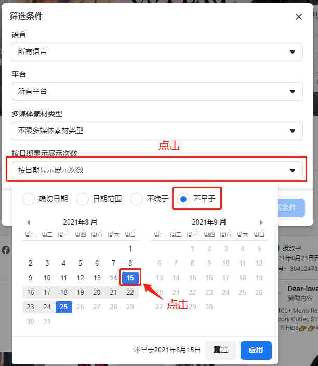
Task: Open the 所有平台 platform dropdown
Action: point(157,91)
